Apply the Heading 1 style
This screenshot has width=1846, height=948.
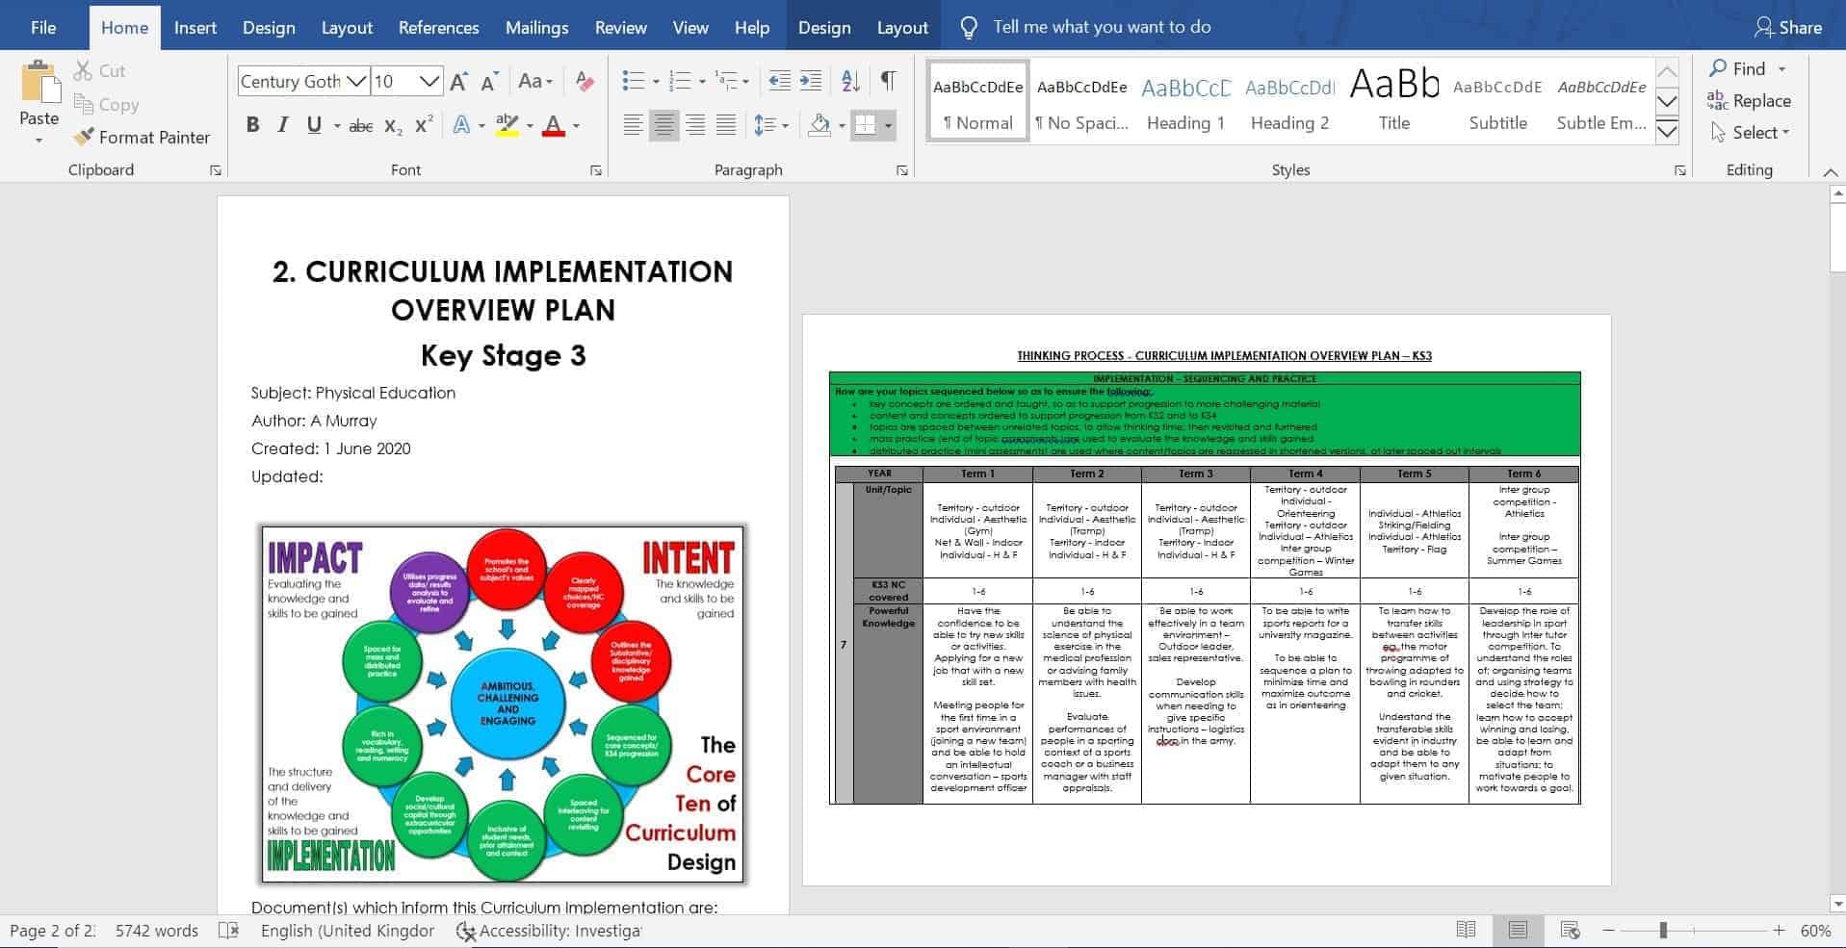pos(1185,103)
